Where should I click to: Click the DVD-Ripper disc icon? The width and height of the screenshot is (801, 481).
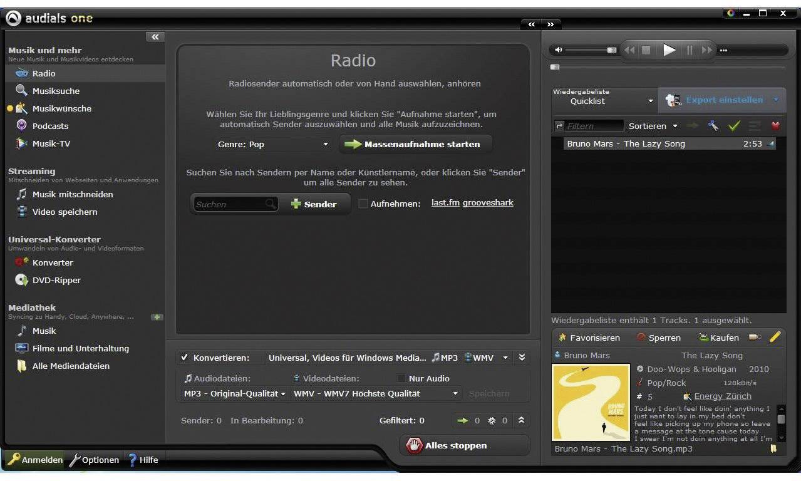[x=22, y=280]
